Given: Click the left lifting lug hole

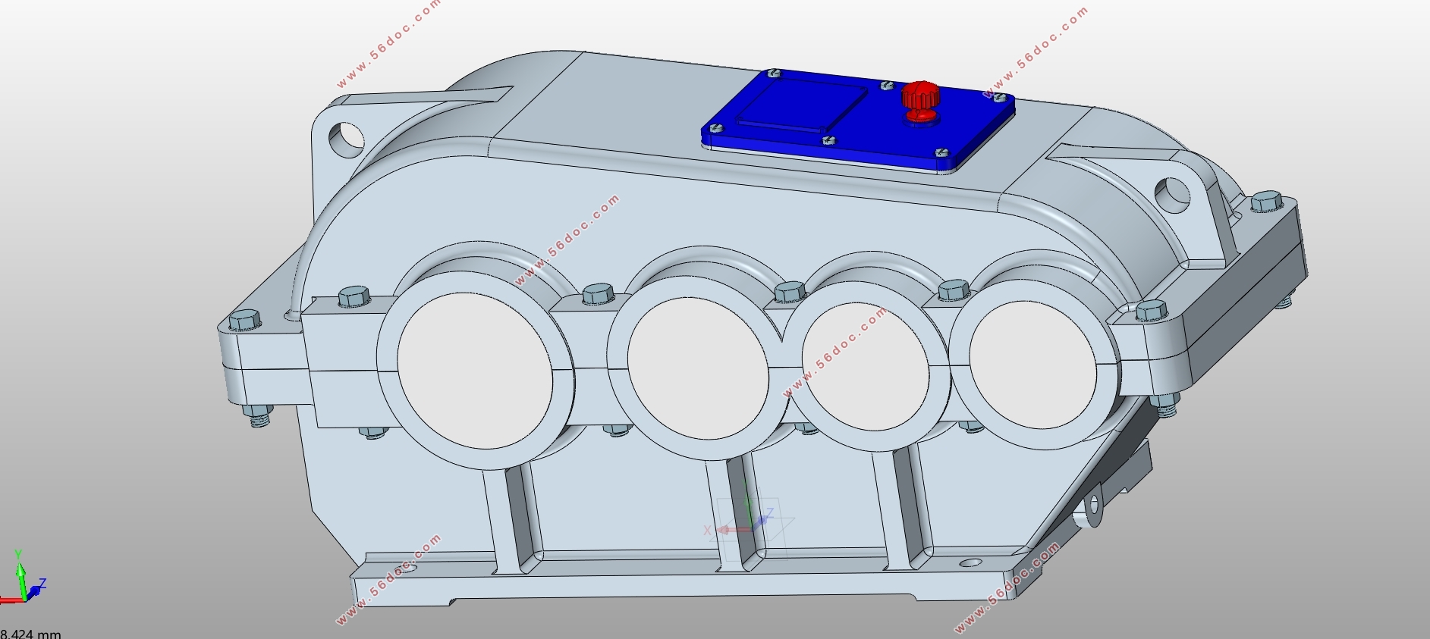Looking at the screenshot, I should 347,139.
